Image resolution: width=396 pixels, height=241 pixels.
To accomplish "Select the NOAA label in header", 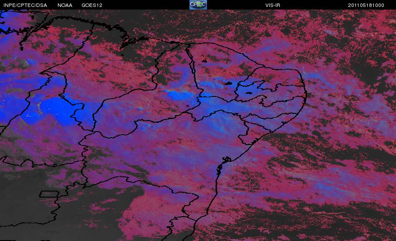I will [65, 5].
